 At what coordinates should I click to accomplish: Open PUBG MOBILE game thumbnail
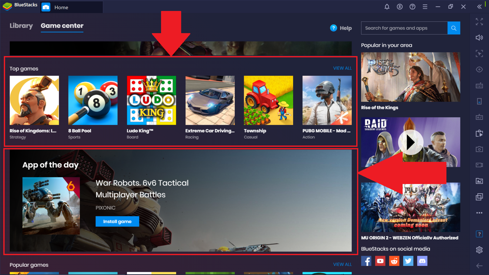[327, 100]
